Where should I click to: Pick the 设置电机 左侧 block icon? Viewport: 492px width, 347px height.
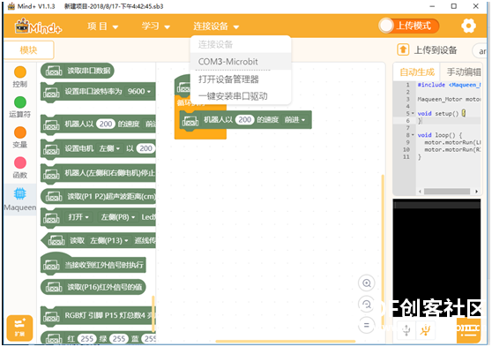point(51,148)
